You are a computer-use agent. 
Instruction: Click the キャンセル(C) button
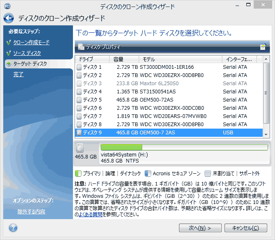246,228
